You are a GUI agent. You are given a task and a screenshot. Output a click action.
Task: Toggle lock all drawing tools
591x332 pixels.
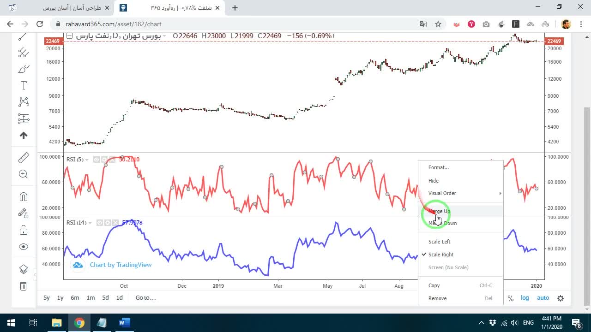23,230
